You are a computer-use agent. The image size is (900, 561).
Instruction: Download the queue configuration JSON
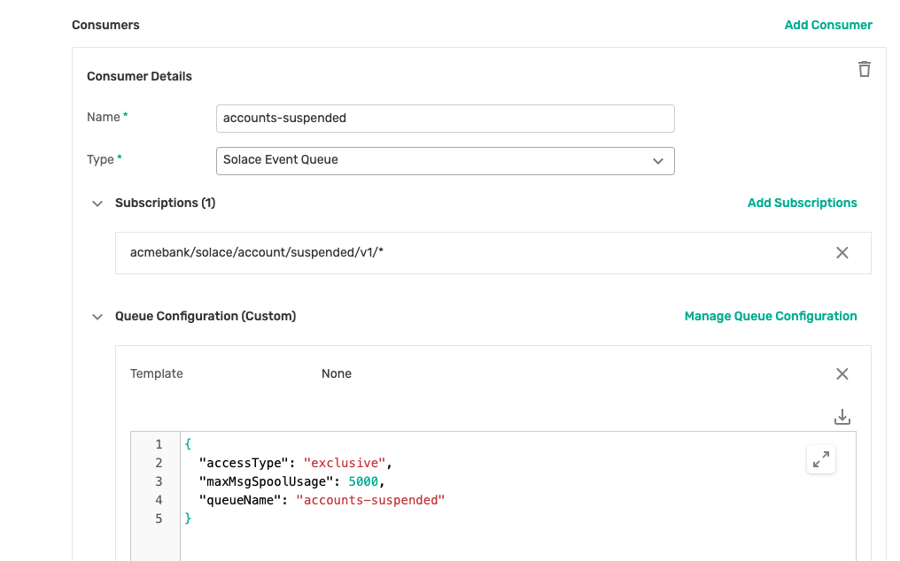842,417
